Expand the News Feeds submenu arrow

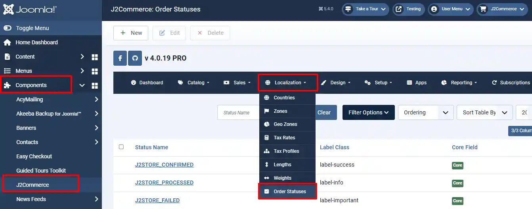97,199
